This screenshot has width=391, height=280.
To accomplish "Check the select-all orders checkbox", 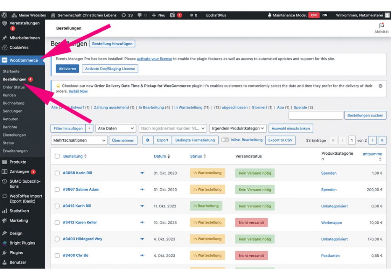I will tap(57, 156).
